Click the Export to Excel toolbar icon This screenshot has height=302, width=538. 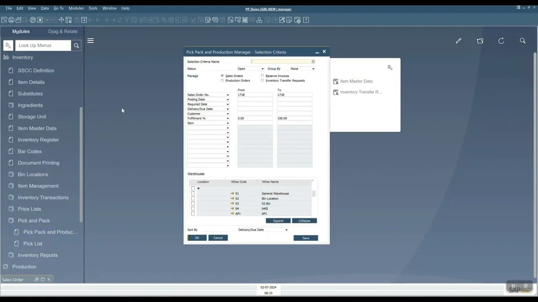40,20
